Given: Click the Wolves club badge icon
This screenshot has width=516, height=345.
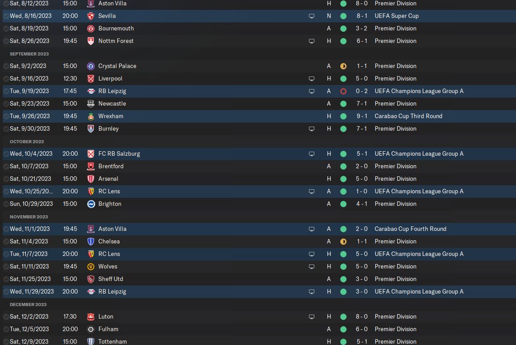Looking at the screenshot, I should (x=91, y=267).
